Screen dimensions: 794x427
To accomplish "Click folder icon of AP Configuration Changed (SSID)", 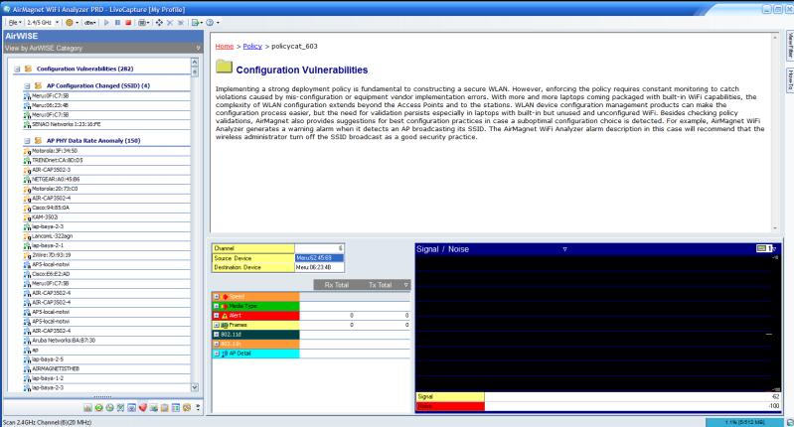I will (38, 86).
